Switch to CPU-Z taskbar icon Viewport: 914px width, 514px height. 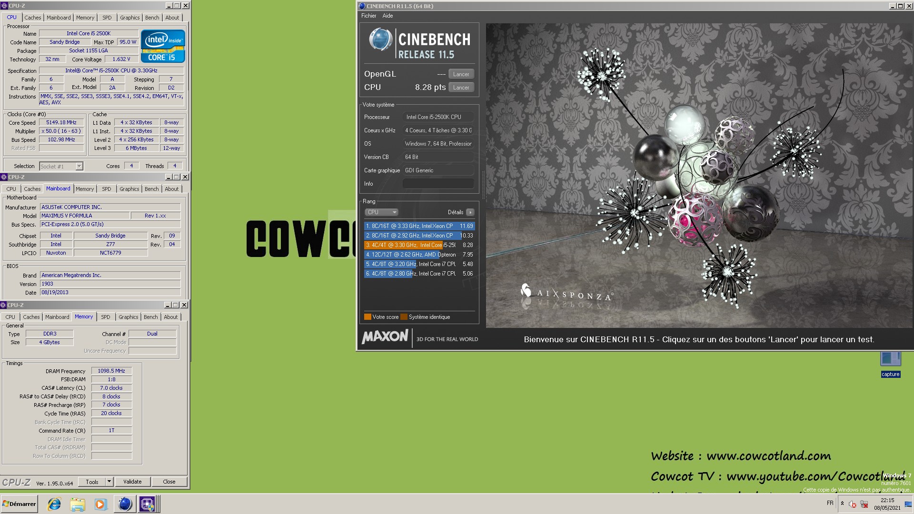pos(147,504)
